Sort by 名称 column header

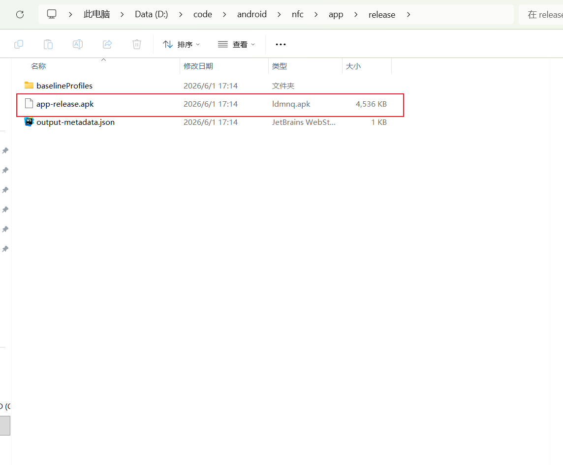[x=38, y=66]
